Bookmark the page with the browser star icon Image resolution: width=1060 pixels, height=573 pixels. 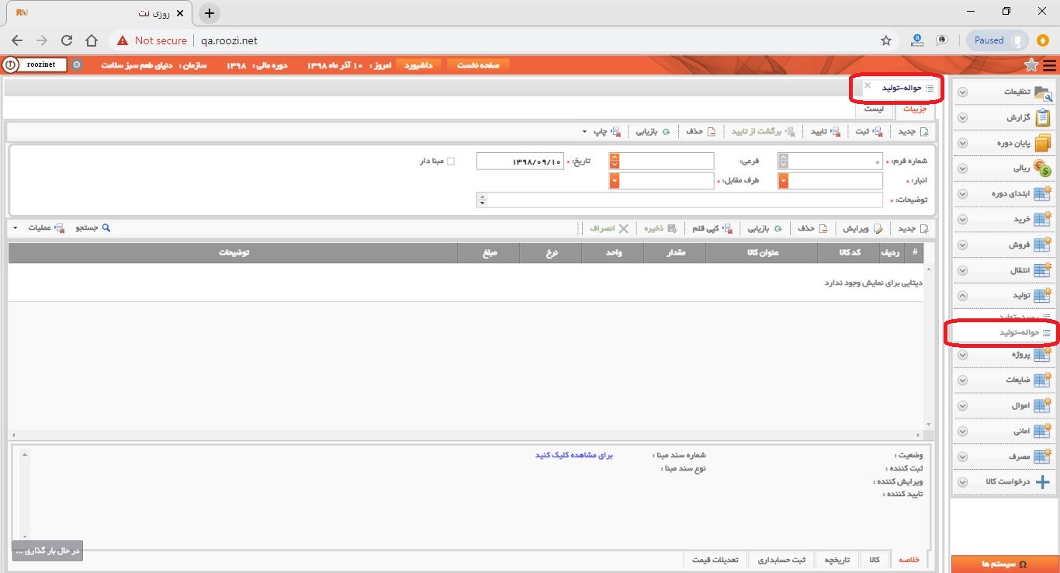pyautogui.click(x=886, y=40)
